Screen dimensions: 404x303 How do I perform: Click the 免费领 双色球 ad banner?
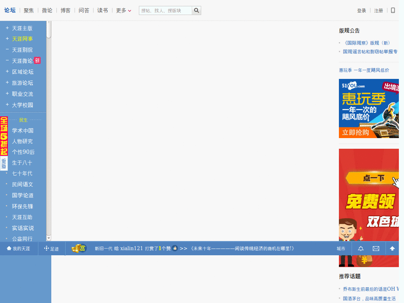[369, 208]
